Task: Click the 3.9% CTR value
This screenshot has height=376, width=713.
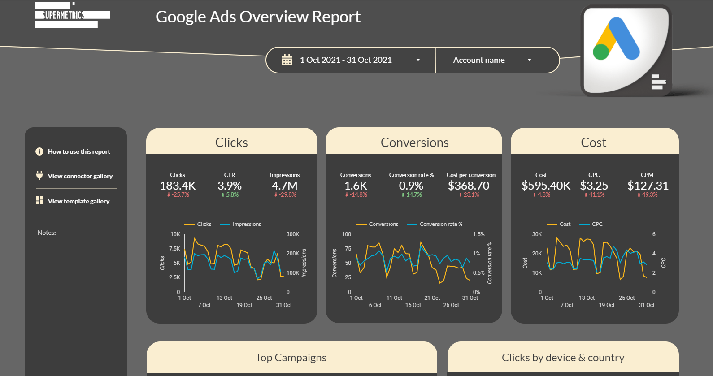Action: tap(230, 186)
